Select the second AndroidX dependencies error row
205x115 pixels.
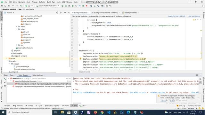[42, 87]
